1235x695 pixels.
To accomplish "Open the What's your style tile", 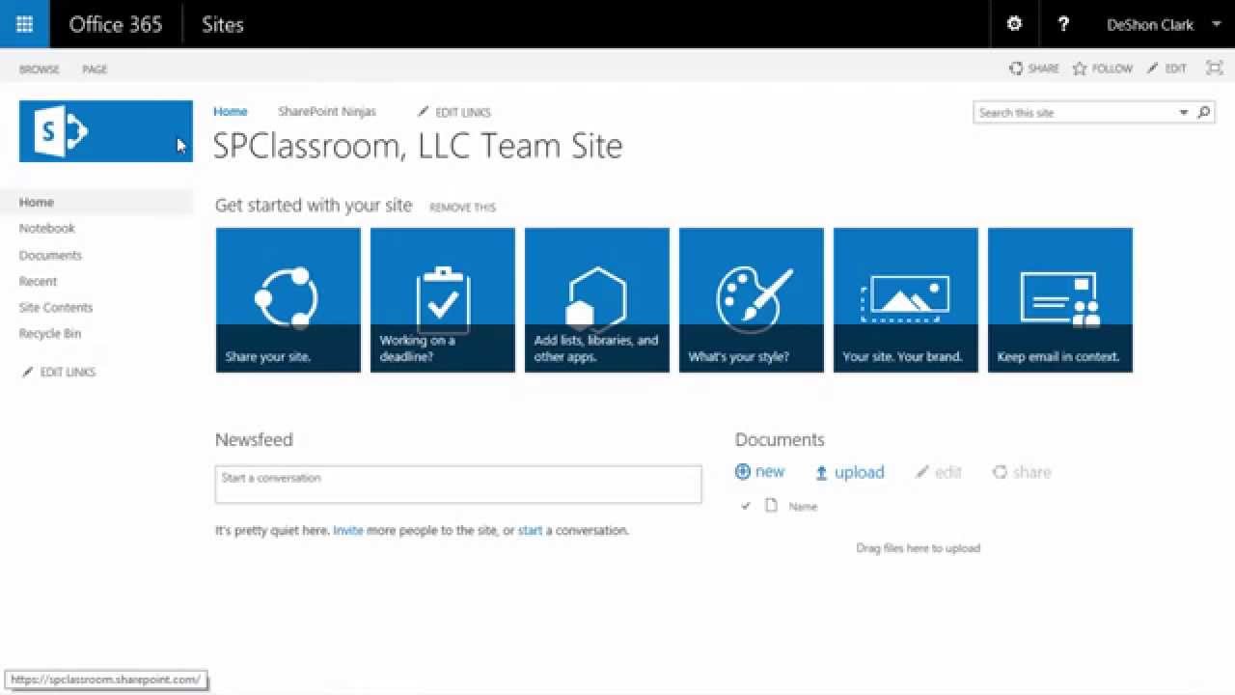I will tap(752, 300).
